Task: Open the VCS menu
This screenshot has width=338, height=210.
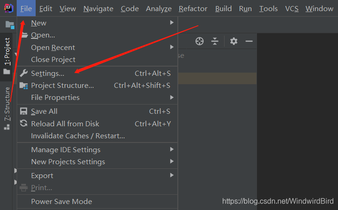Action: coord(292,8)
